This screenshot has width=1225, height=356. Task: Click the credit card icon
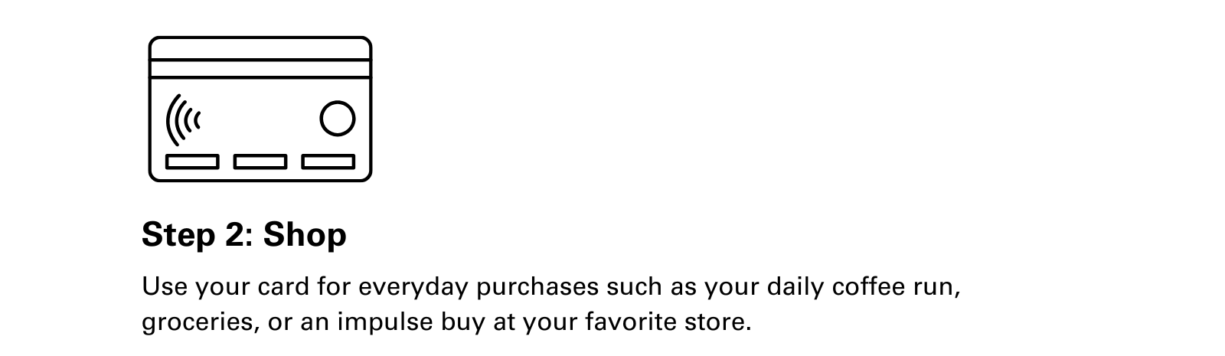point(260,109)
